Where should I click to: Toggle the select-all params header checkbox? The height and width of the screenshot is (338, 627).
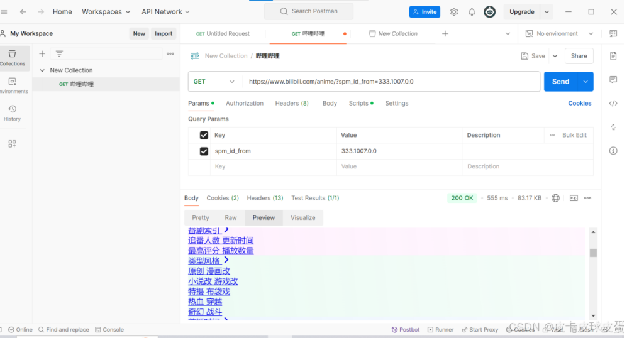(x=204, y=135)
